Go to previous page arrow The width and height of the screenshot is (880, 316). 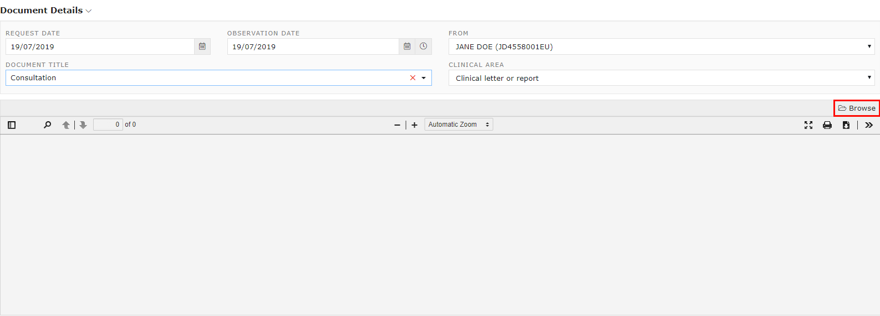(x=66, y=125)
